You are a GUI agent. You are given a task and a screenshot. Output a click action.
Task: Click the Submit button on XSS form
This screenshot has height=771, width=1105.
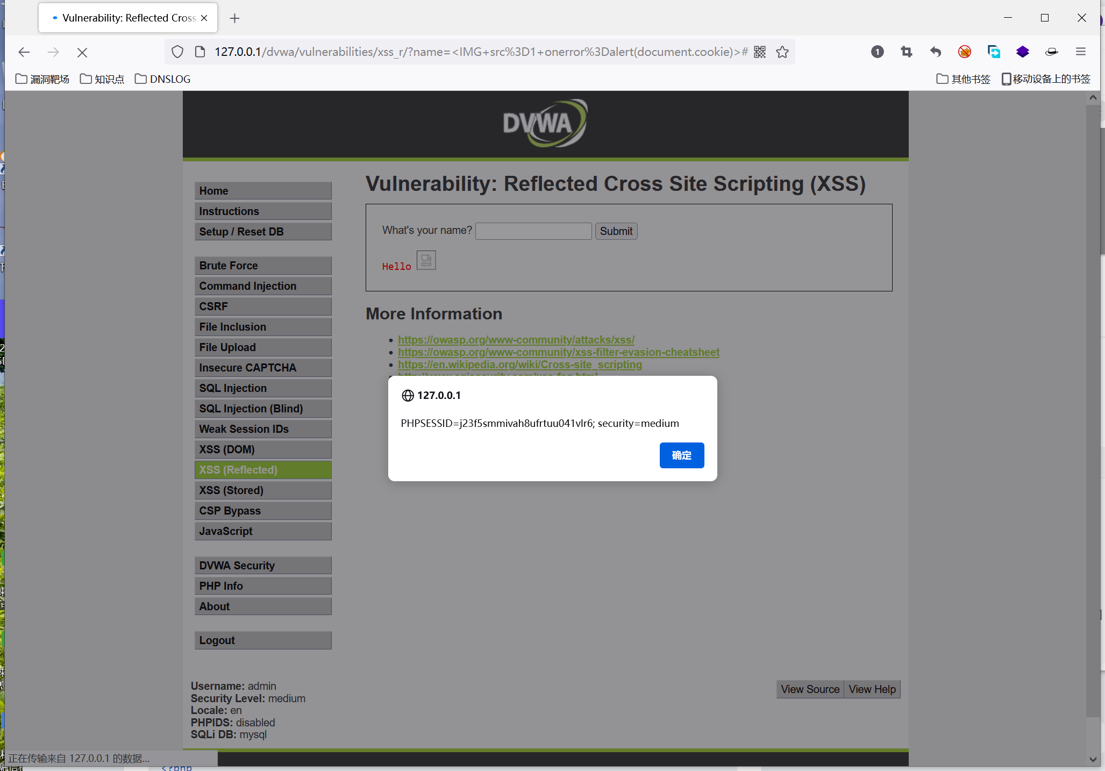tap(616, 231)
